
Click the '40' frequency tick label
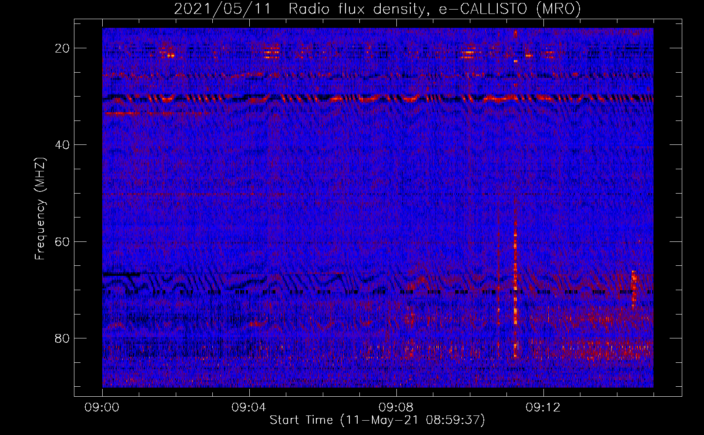63,145
